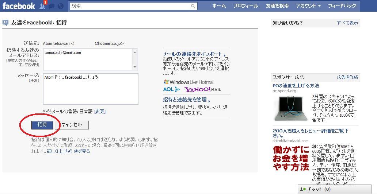377x194 pixels.
Task: Open the チャット (0) bar
Action: click(x=334, y=189)
